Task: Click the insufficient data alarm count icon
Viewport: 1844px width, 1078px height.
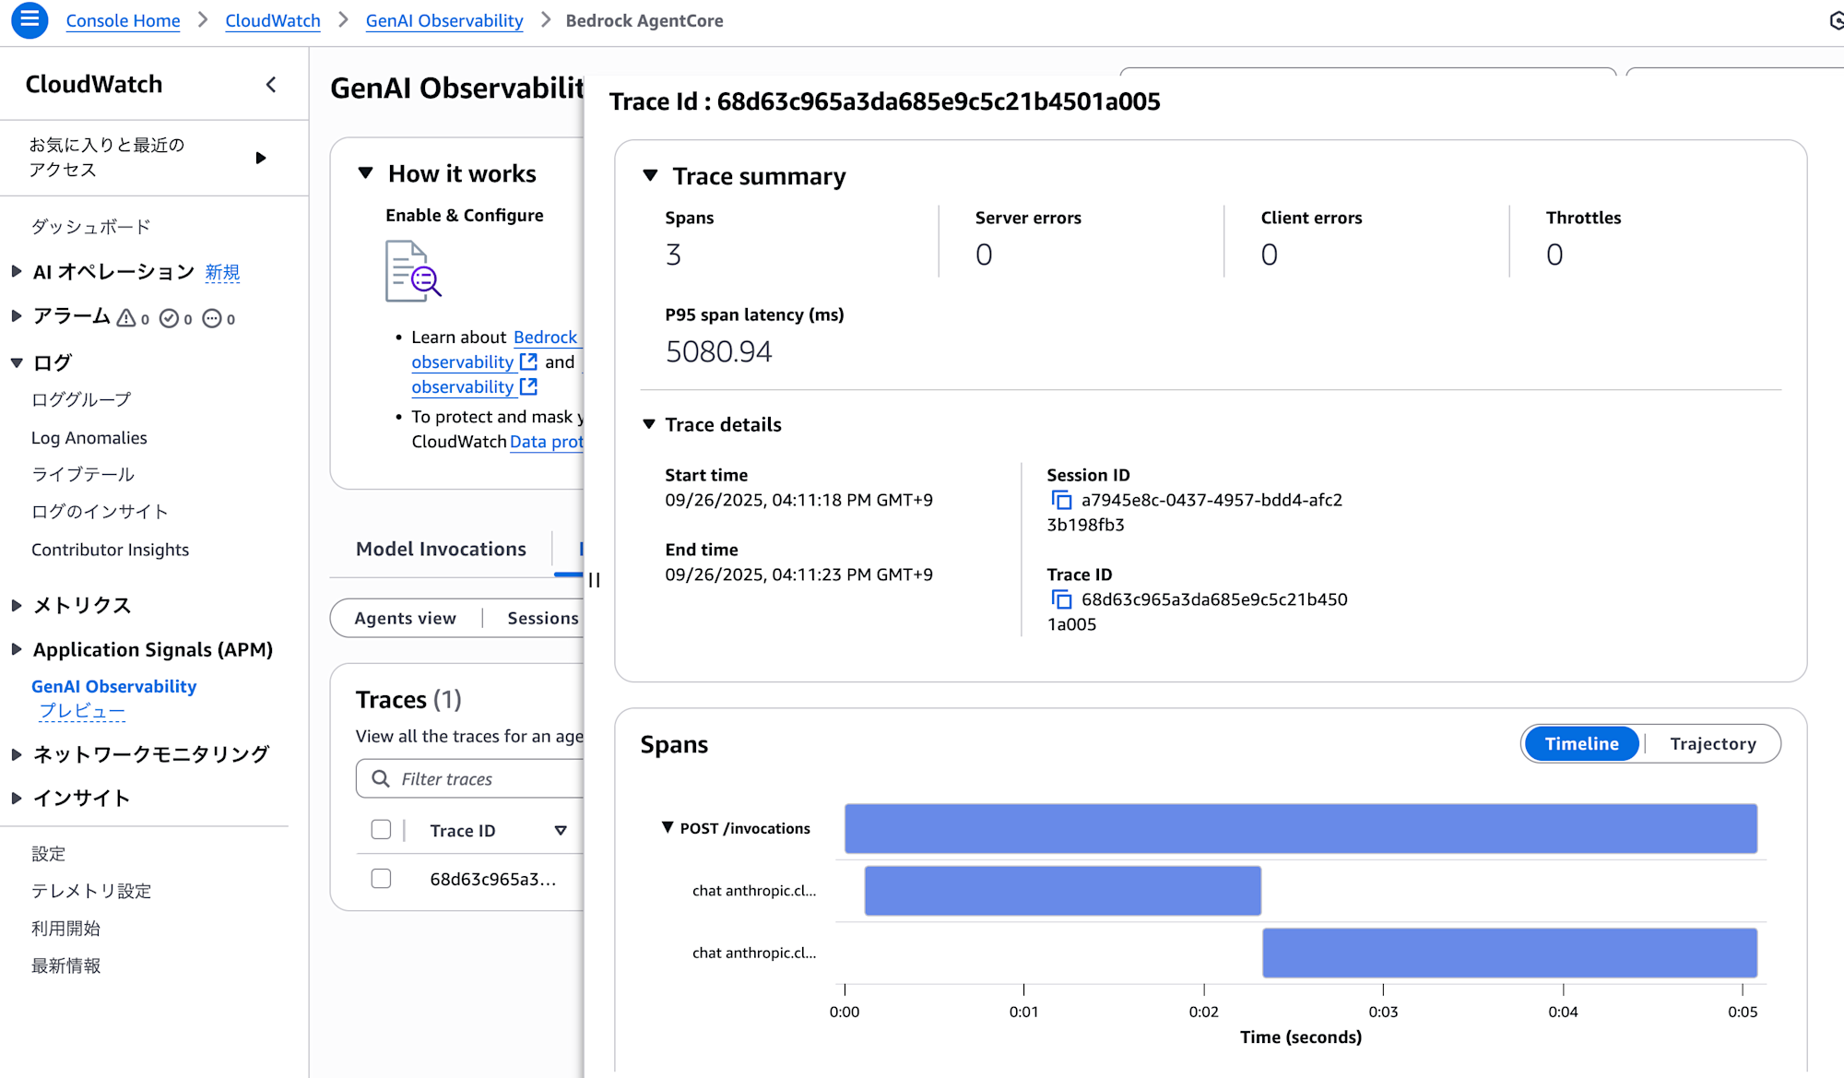Action: pos(212,318)
